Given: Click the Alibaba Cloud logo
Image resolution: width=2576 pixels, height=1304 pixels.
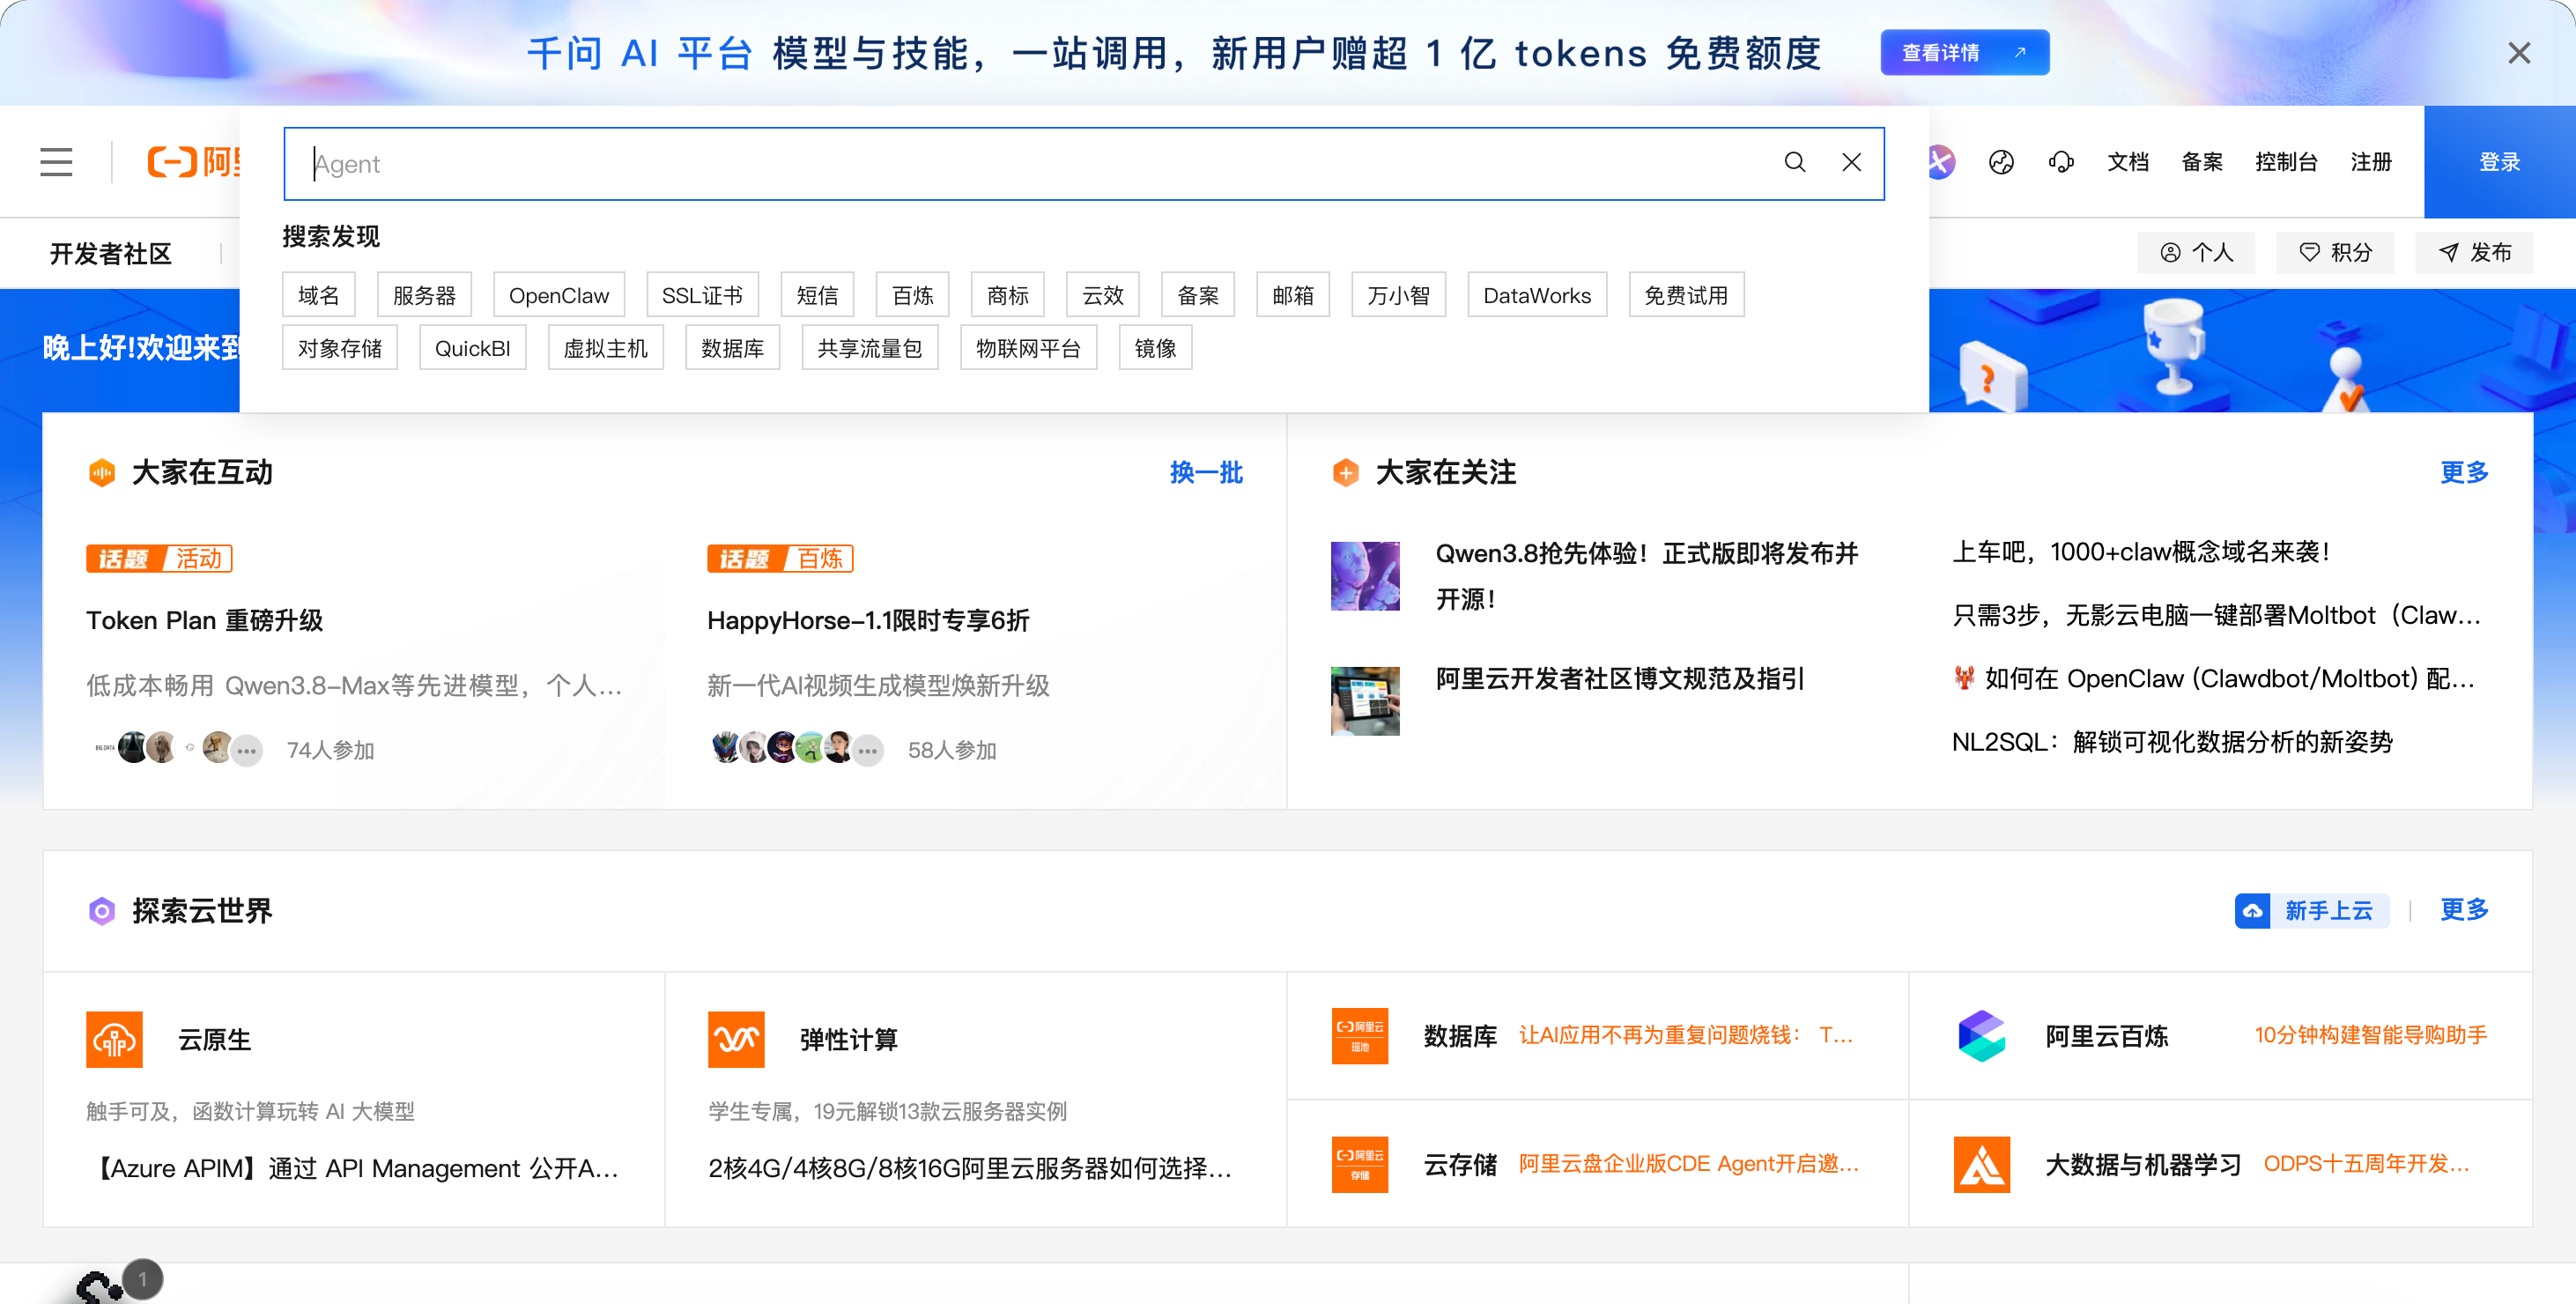Looking at the screenshot, I should (193, 162).
